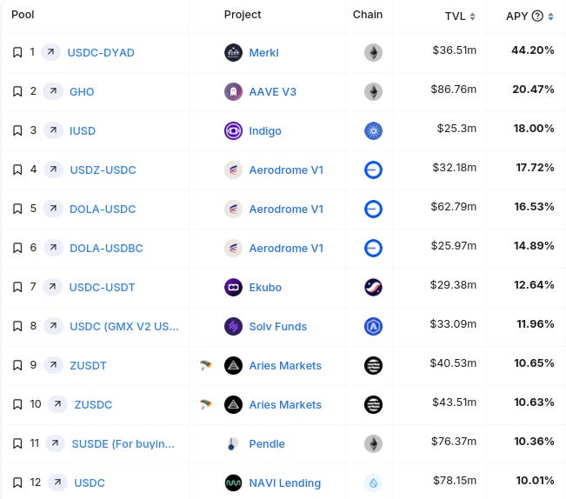The height and width of the screenshot is (499, 566).
Task: Open the GHO pool link
Action: pyautogui.click(x=82, y=91)
